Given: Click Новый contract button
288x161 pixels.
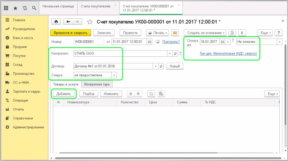Looking at the screenshot, I should coord(175,66).
